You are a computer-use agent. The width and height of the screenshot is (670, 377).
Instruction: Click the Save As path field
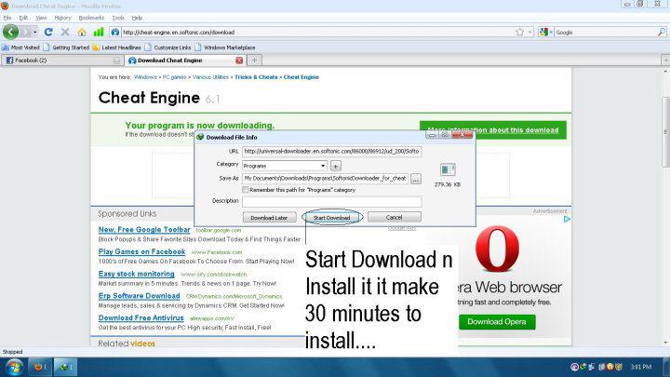(x=325, y=178)
